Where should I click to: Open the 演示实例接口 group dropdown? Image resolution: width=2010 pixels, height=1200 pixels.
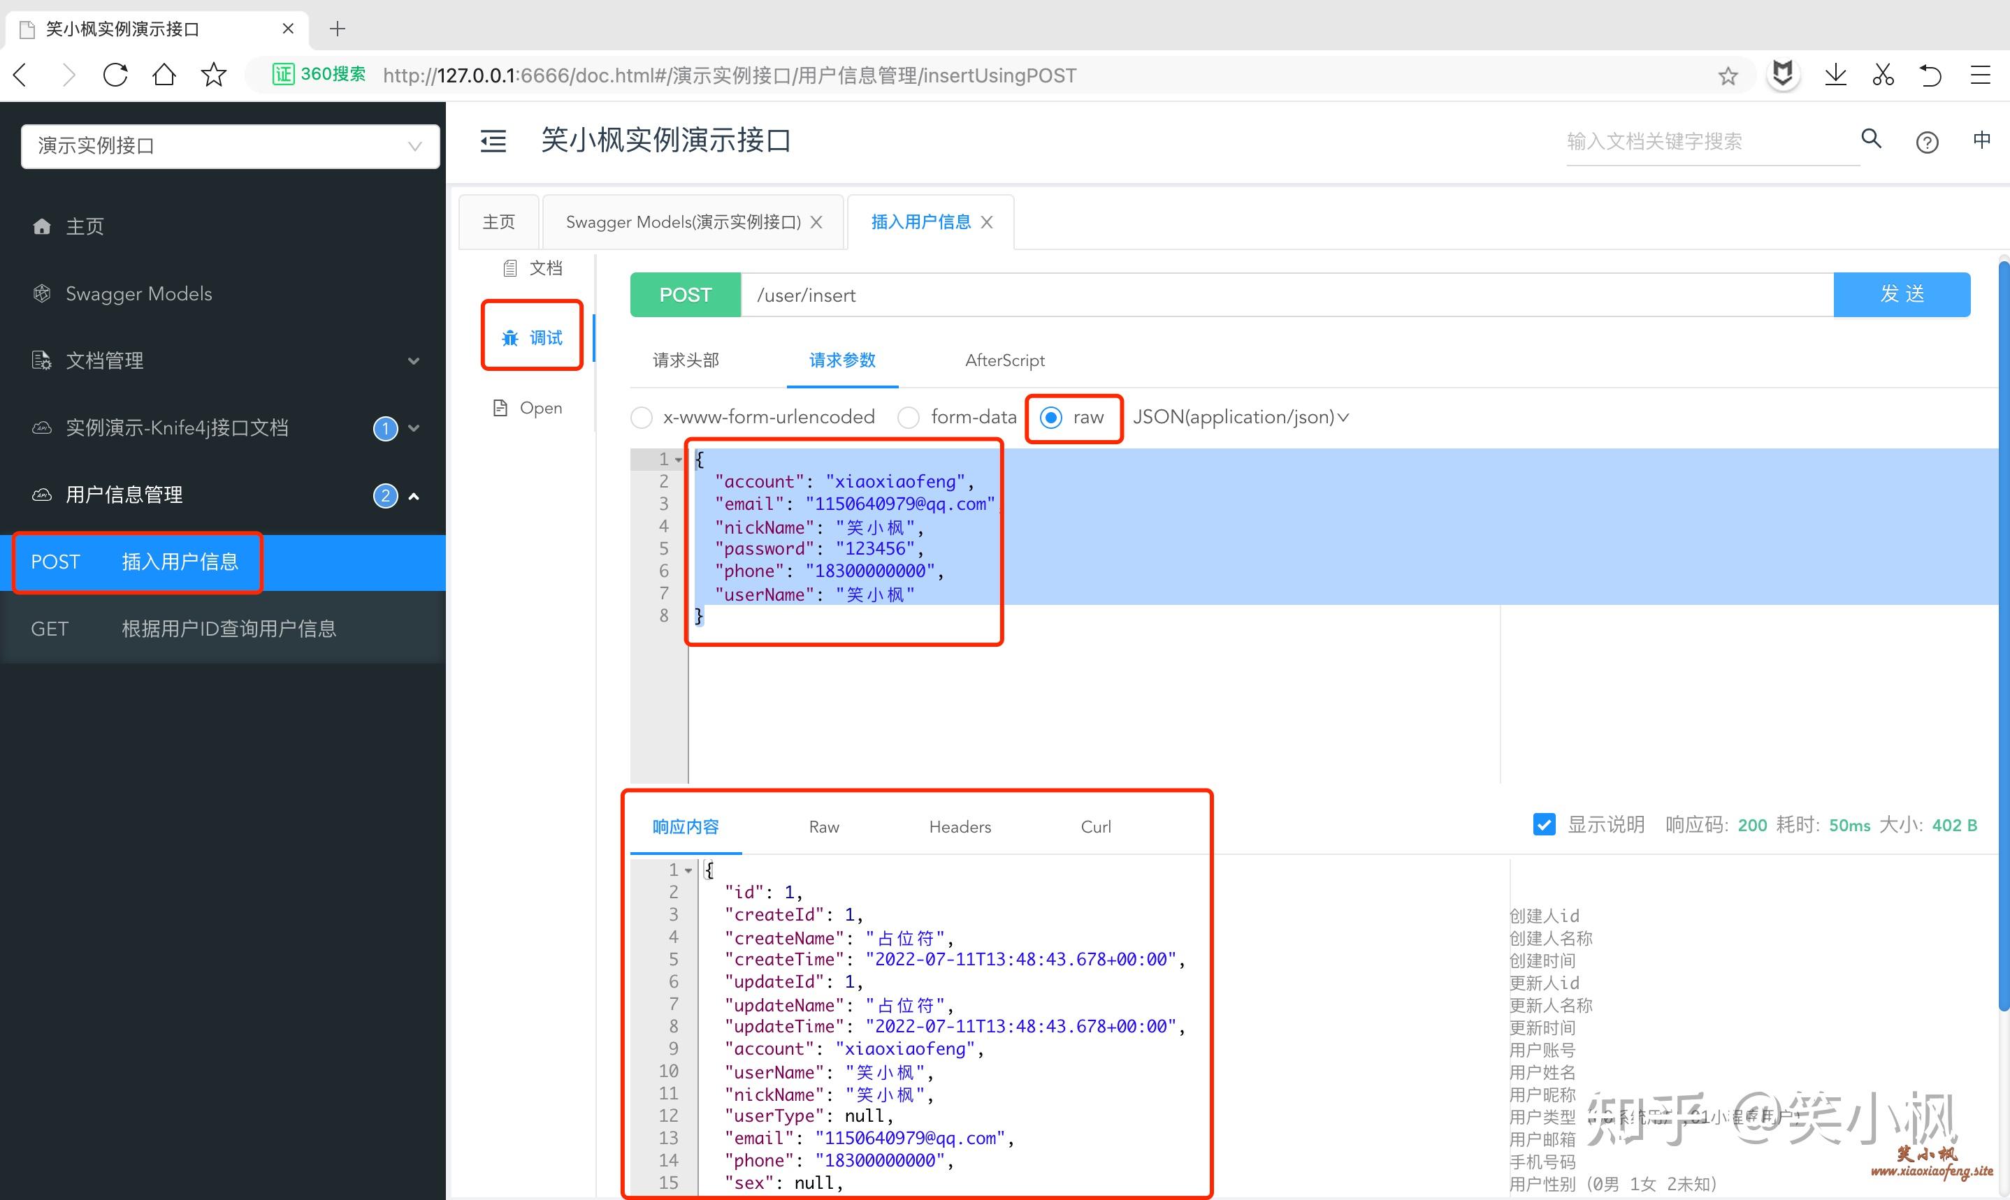point(230,147)
